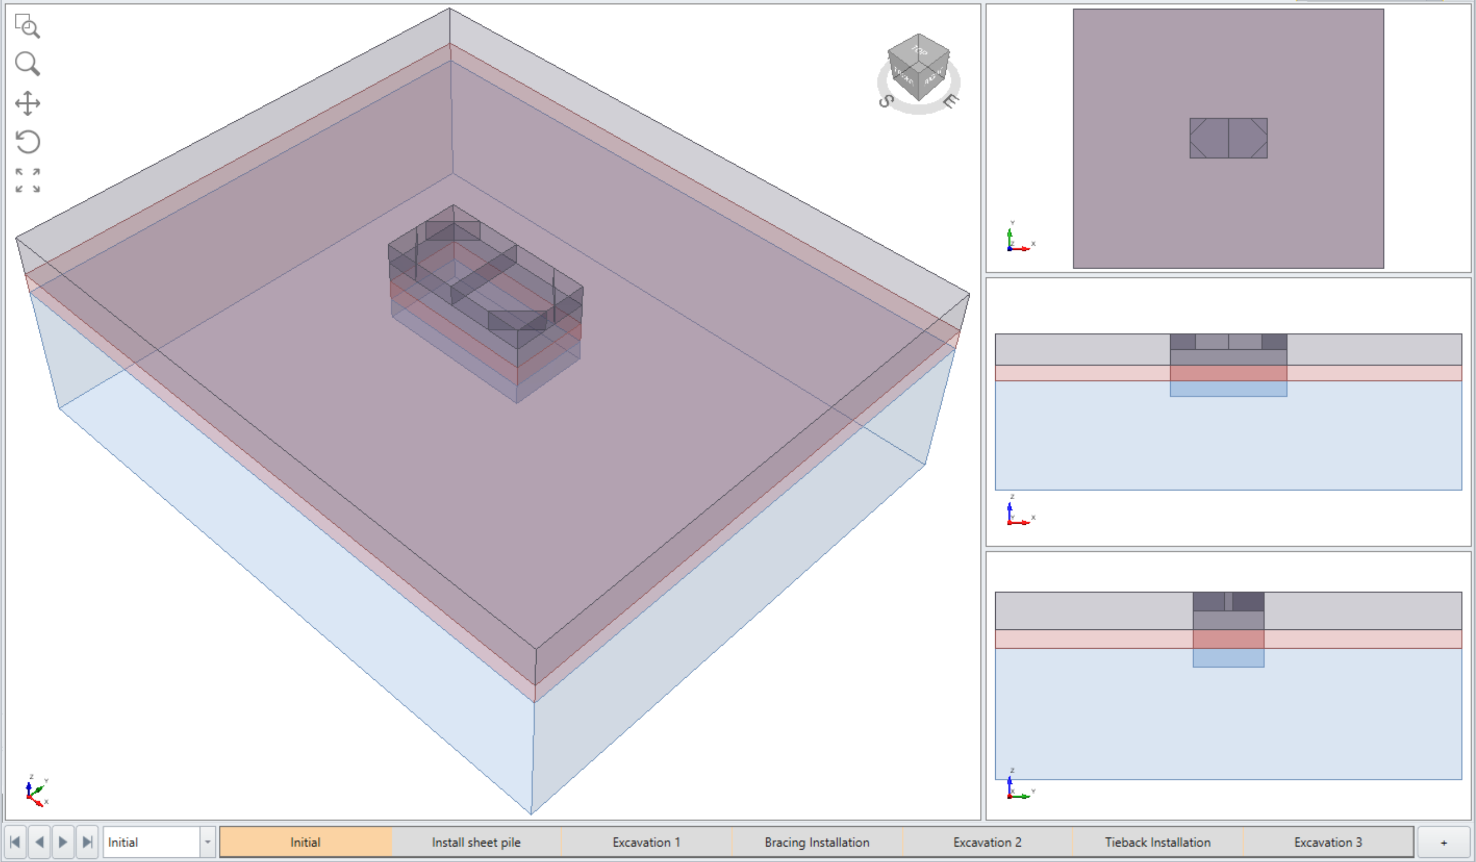Click the top plan view pane
1476x862 pixels.
coord(1228,138)
